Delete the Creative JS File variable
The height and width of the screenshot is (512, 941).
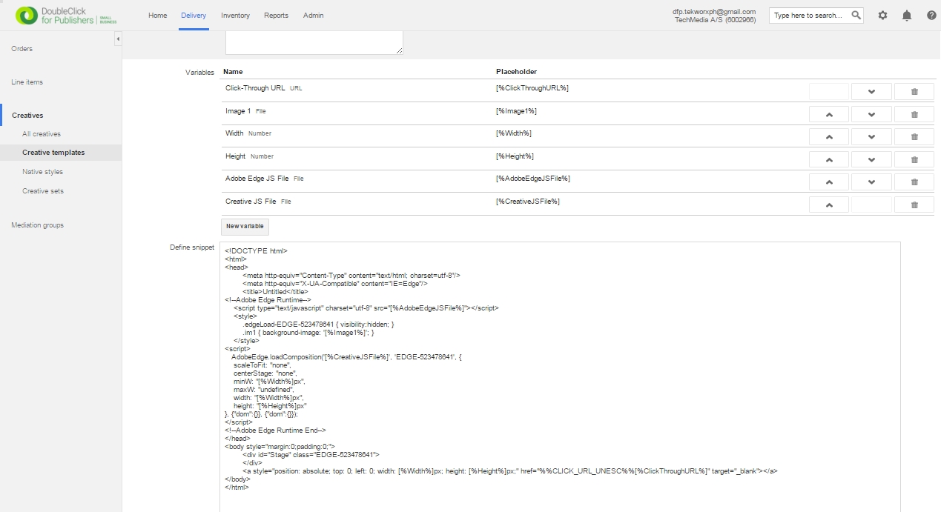[914, 205]
